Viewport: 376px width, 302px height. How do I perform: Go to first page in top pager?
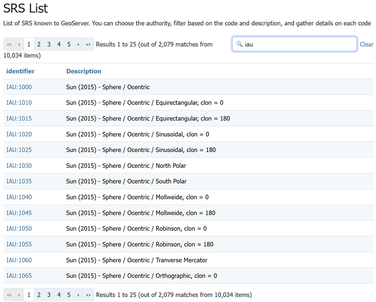[9, 44]
